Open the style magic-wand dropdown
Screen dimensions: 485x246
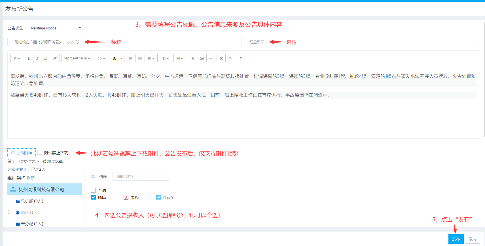[x=17, y=58]
